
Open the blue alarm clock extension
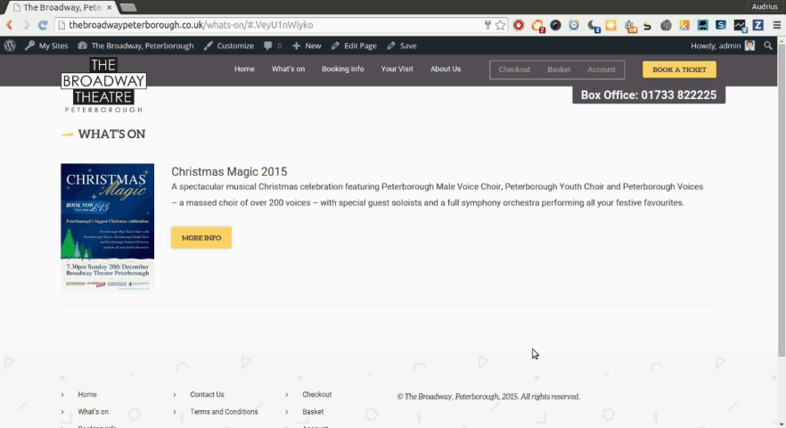tap(574, 25)
